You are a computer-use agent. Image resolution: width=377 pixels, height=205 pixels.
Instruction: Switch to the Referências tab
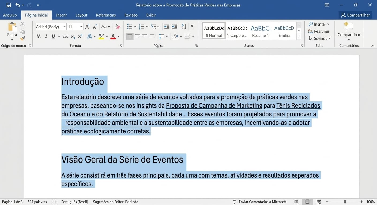(106, 15)
